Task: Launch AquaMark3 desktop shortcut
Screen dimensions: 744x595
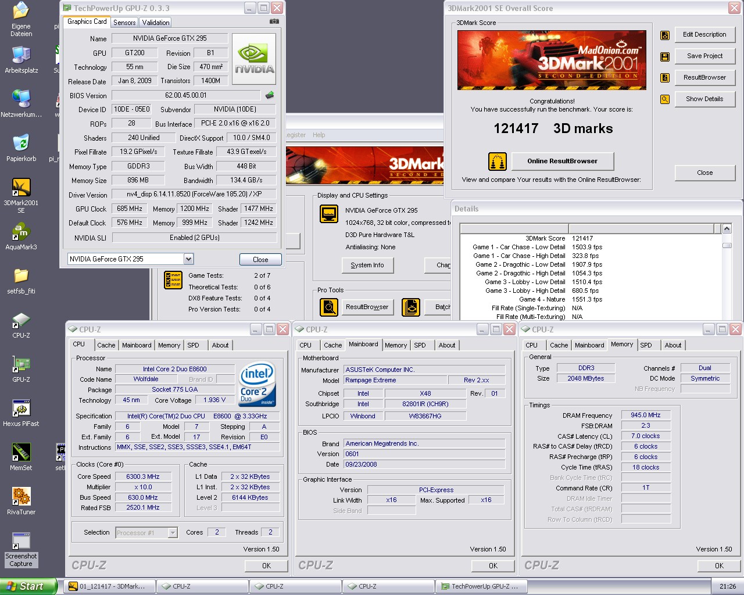Action: pyautogui.click(x=21, y=236)
